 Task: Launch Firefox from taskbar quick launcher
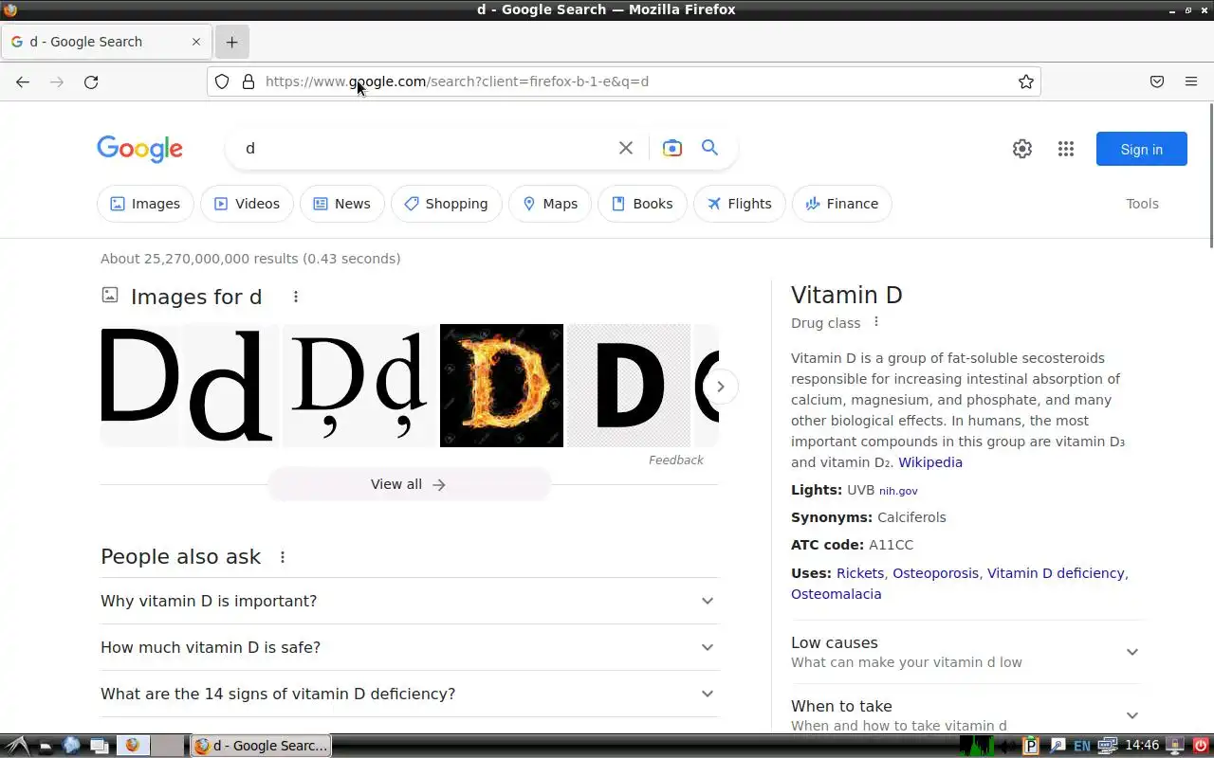[133, 746]
